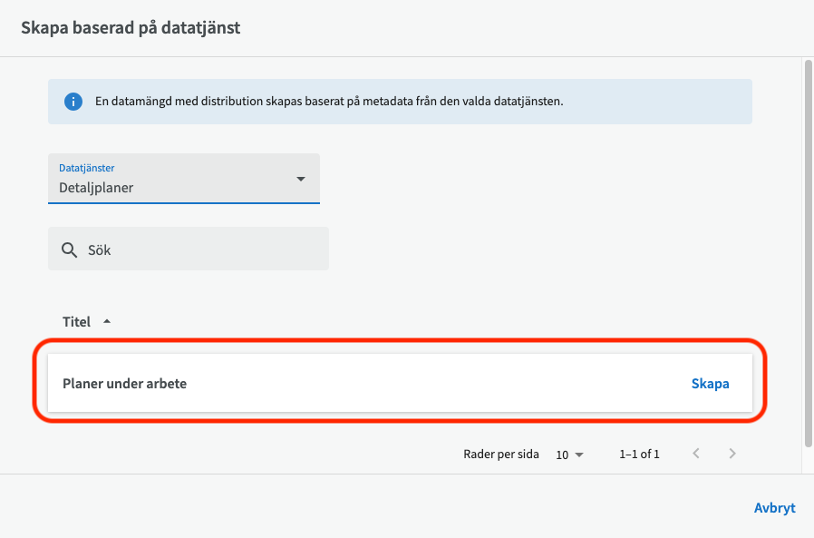Screen dimensions: 814x538
Task: Click the small arrow next to rows count 10
Action: (579, 455)
